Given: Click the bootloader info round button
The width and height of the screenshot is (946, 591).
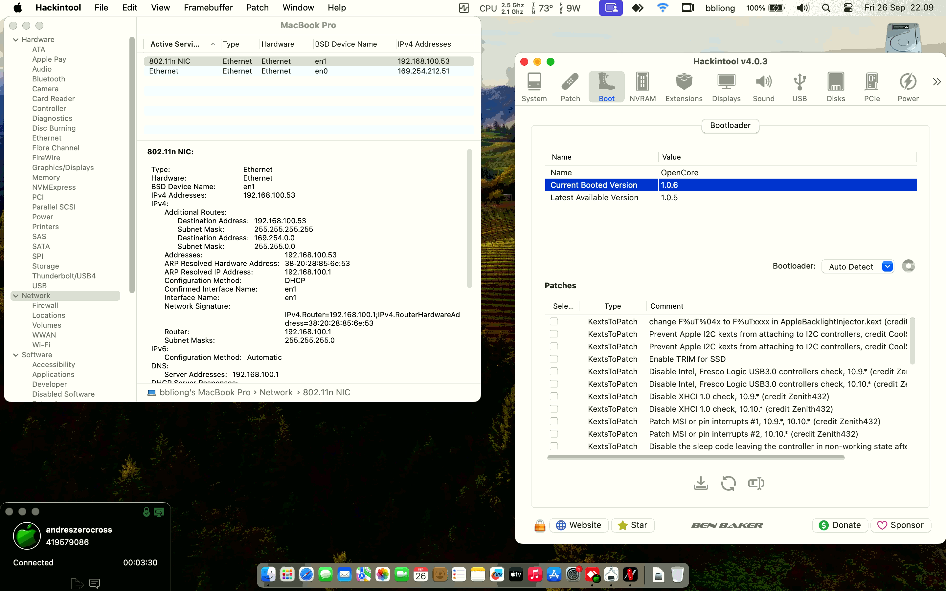Looking at the screenshot, I should coord(908,266).
